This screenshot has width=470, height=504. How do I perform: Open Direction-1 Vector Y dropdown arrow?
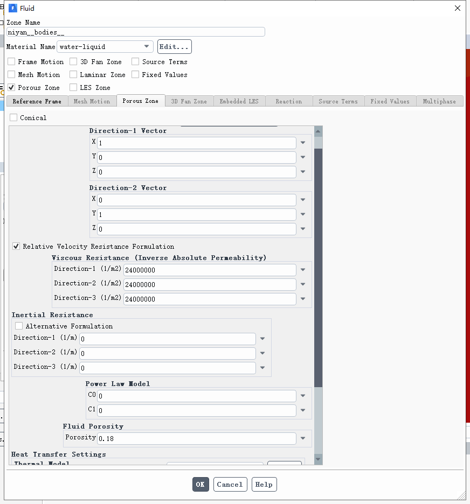coord(303,157)
